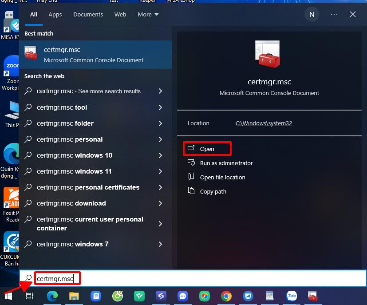Open Foxit Reader desktop shortcut
Viewport: 367px width, 305px height.
click(10, 205)
